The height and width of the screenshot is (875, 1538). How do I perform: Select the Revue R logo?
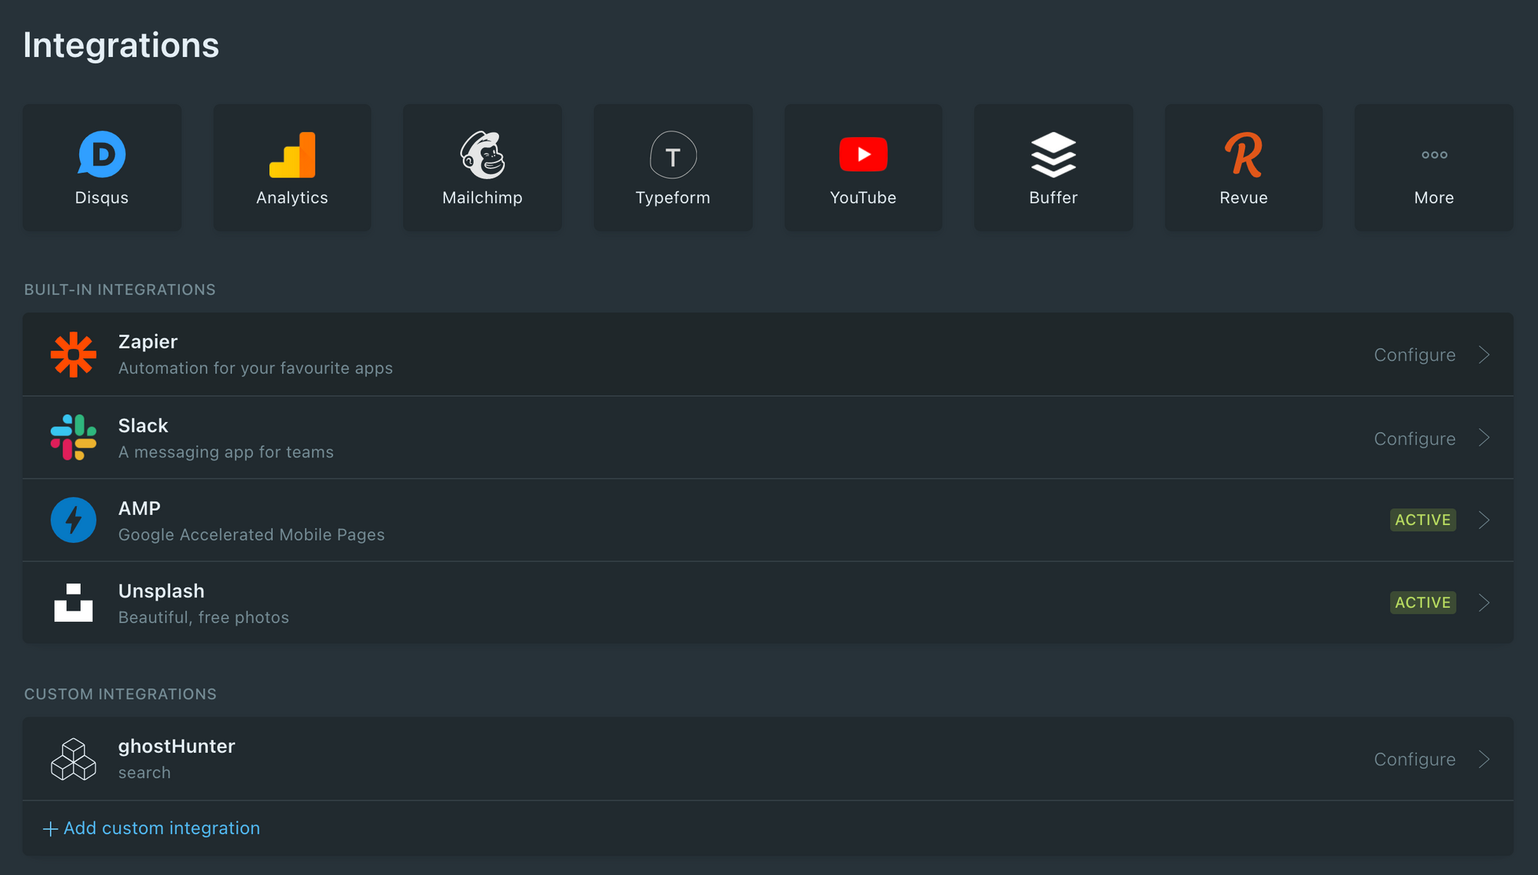(1243, 155)
